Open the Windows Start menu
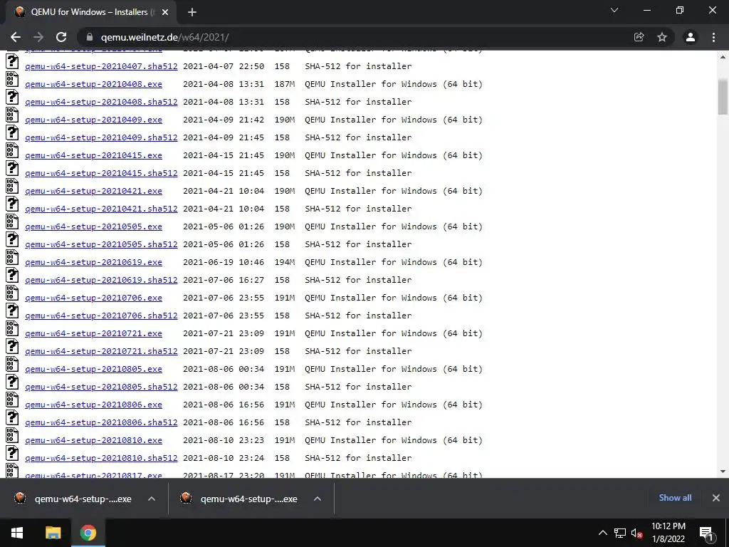729x547 pixels. [x=17, y=533]
